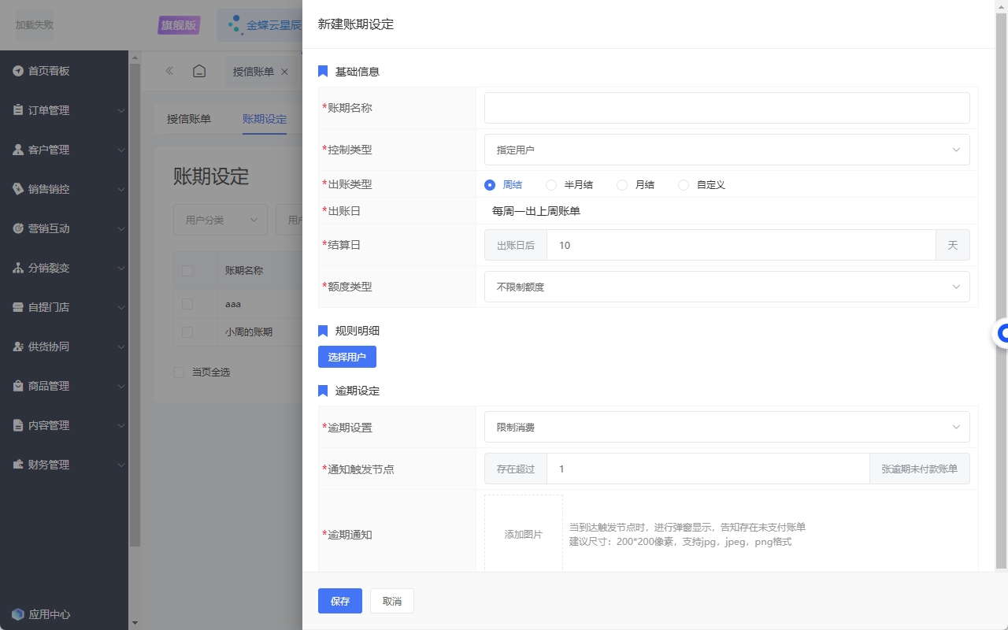Click the home icon in tab bar
The height and width of the screenshot is (630, 1008).
tap(199, 71)
